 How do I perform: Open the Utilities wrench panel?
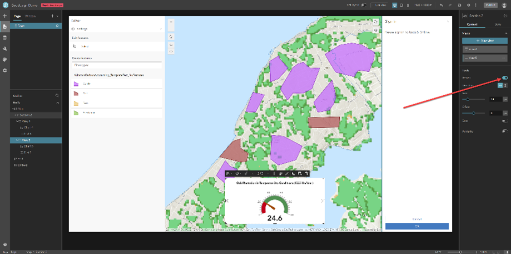click(x=4, y=48)
